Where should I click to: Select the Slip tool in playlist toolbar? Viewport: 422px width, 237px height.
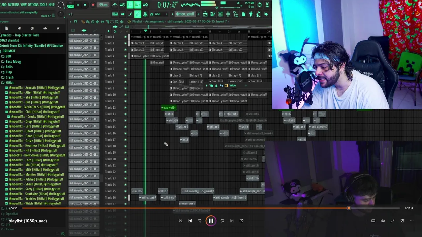click(x=102, y=22)
